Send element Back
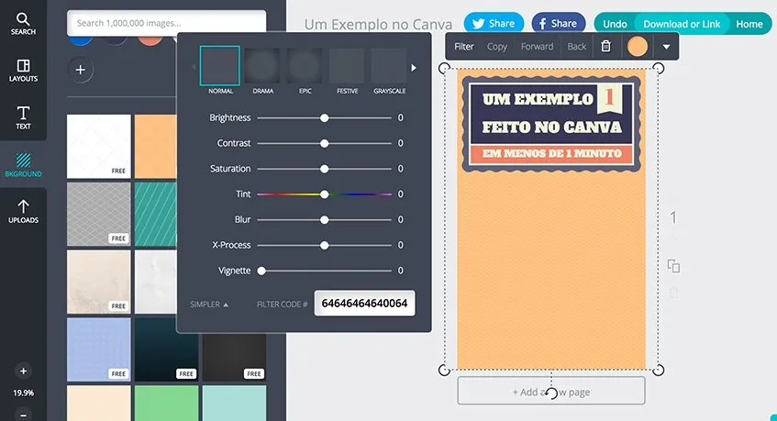Viewport: 777px width, 421px height. point(576,47)
